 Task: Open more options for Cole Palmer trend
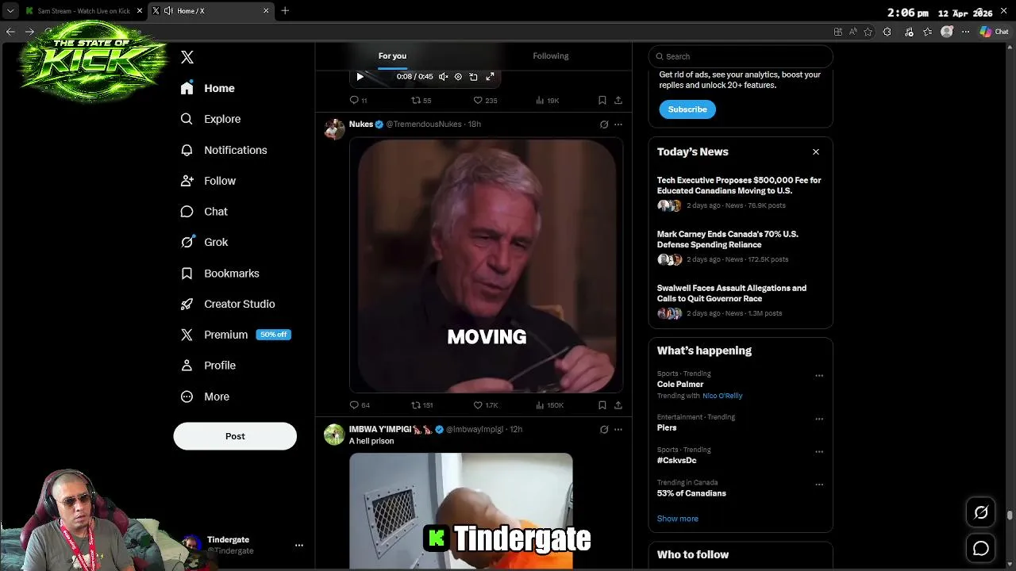click(819, 376)
